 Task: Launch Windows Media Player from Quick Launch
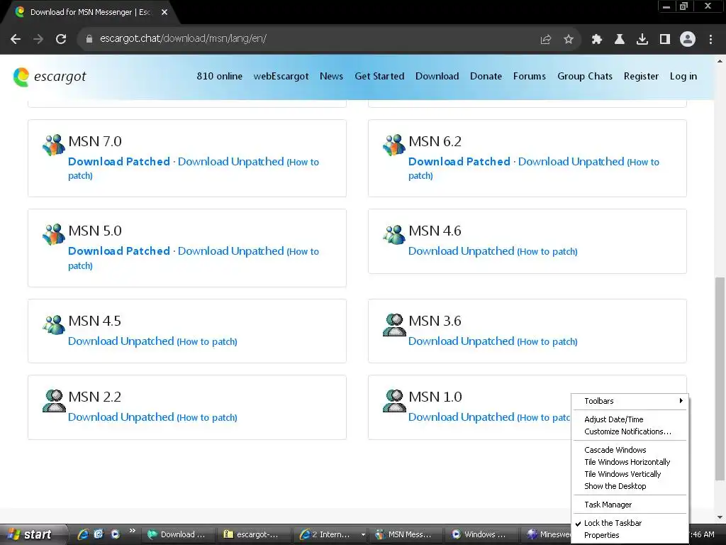coord(116,534)
